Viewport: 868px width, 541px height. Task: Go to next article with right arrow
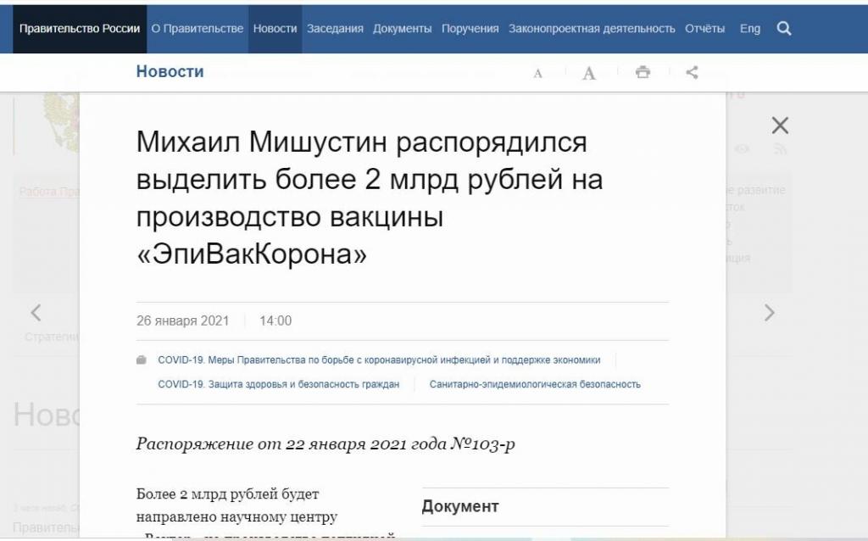tap(770, 313)
